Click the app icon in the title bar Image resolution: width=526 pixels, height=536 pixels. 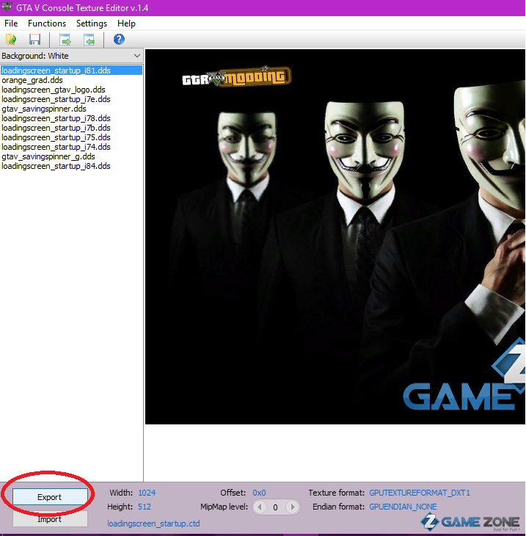click(7, 7)
